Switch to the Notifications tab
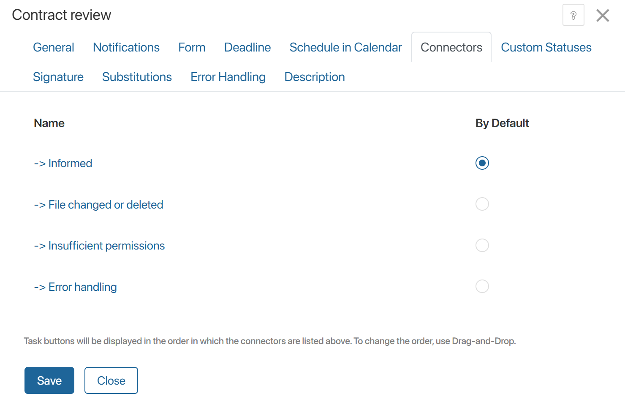Viewport: 625px width, 399px height. (x=126, y=47)
